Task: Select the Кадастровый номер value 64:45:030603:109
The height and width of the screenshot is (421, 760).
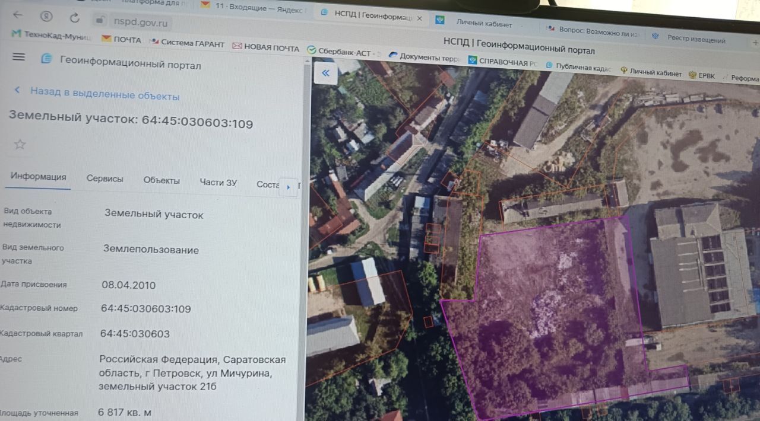Action: 145,308
